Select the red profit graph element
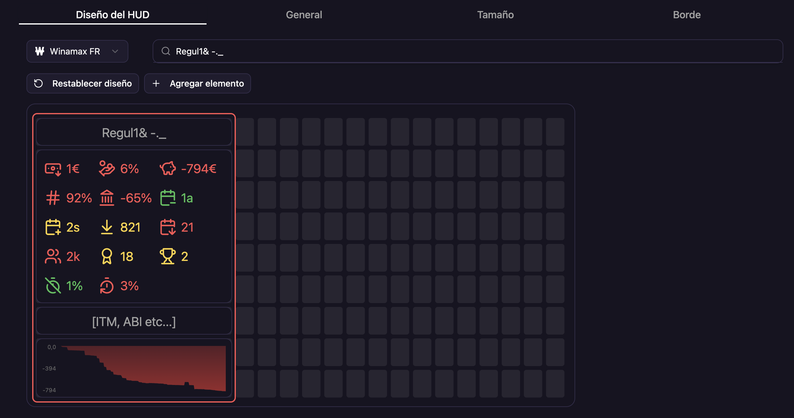The height and width of the screenshot is (418, 794). (x=134, y=368)
